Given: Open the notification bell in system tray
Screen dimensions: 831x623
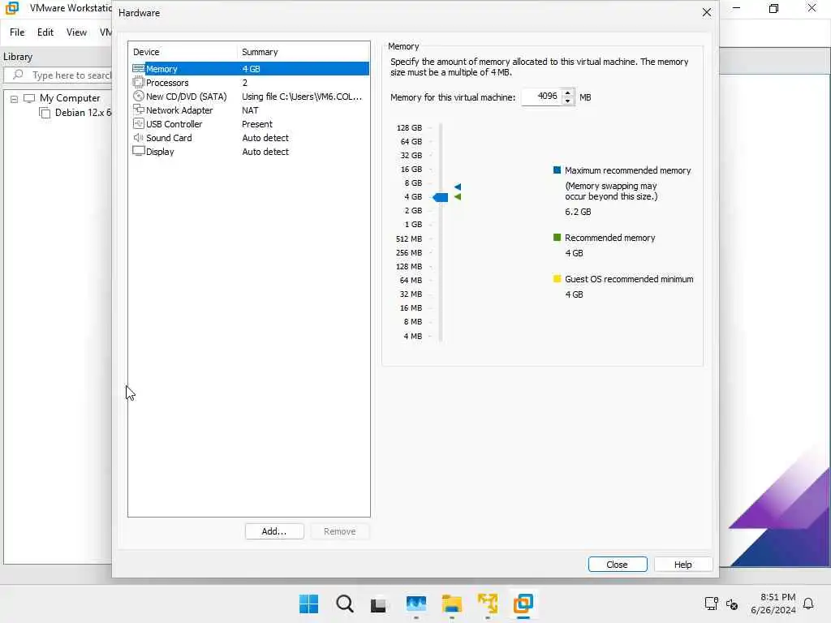Looking at the screenshot, I should pos(808,604).
